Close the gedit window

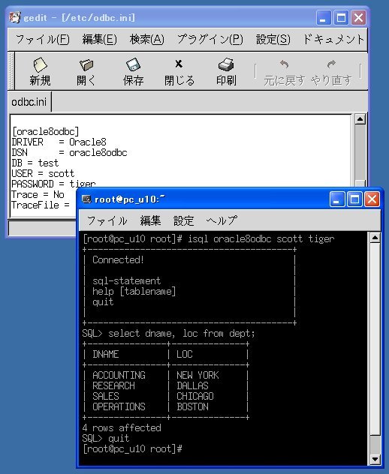[x=358, y=18]
